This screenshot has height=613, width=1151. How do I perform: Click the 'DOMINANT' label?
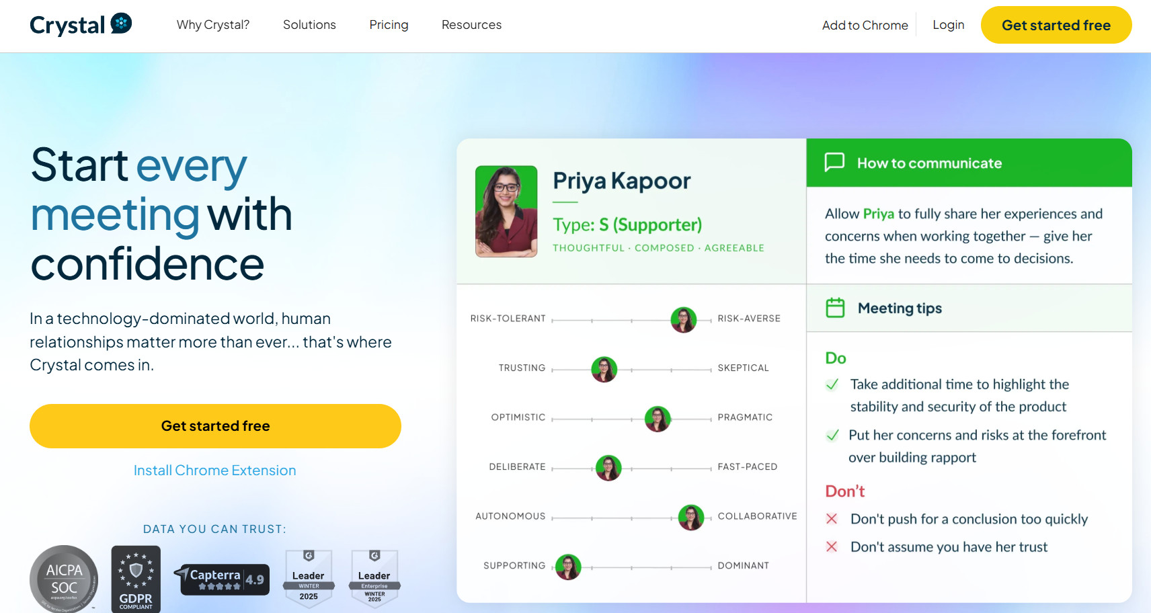click(743, 565)
